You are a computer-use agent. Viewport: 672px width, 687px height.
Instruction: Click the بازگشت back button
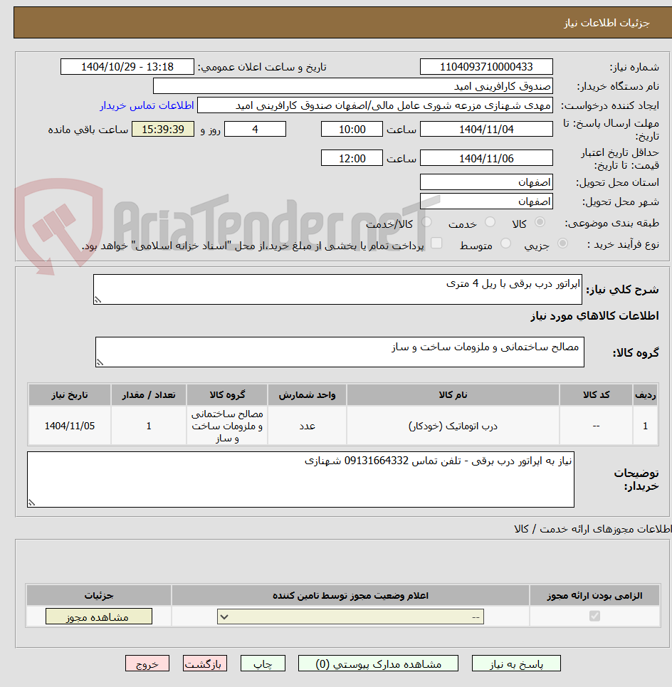coord(204,664)
